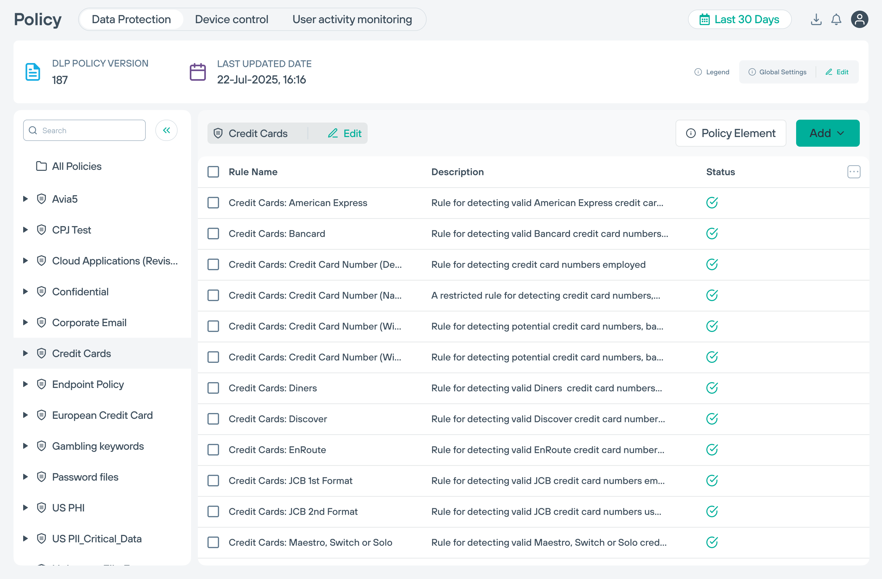Switch to the Device control tab
The image size is (882, 579).
click(x=231, y=19)
